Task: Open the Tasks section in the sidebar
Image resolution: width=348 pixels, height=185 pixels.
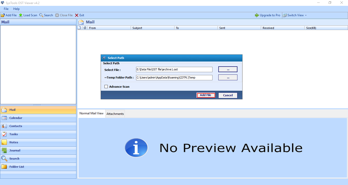Action: tap(38, 134)
